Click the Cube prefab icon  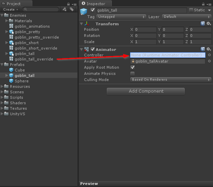(11, 70)
